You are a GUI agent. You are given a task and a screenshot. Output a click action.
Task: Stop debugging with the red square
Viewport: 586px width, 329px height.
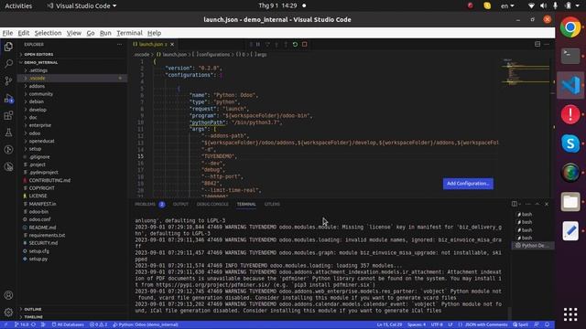point(305,45)
